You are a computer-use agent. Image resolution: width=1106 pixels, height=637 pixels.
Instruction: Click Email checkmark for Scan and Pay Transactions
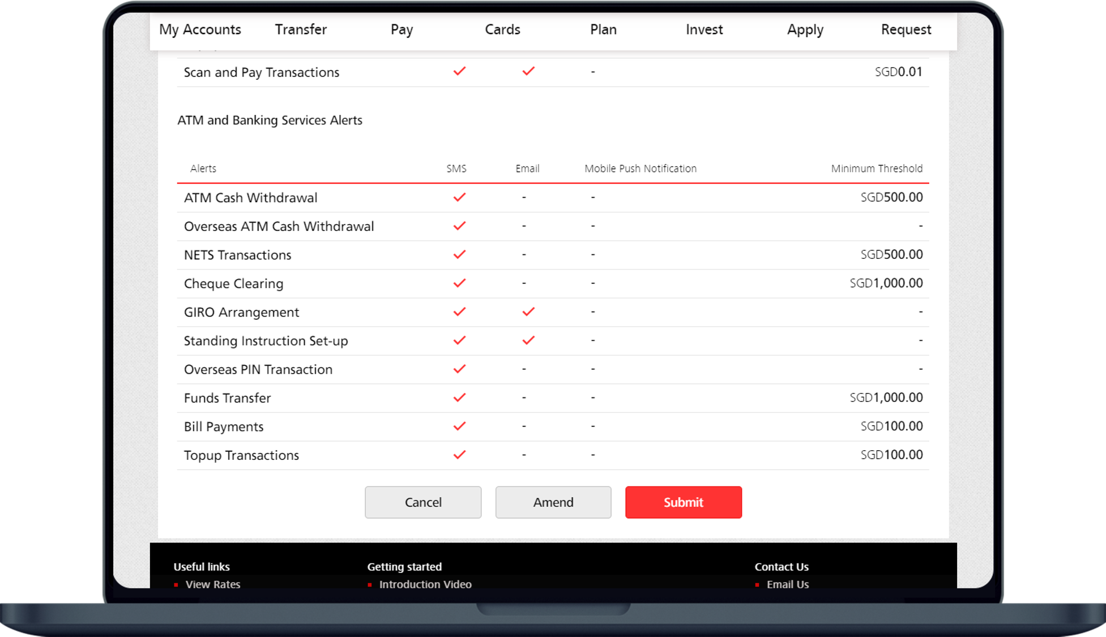click(x=528, y=71)
